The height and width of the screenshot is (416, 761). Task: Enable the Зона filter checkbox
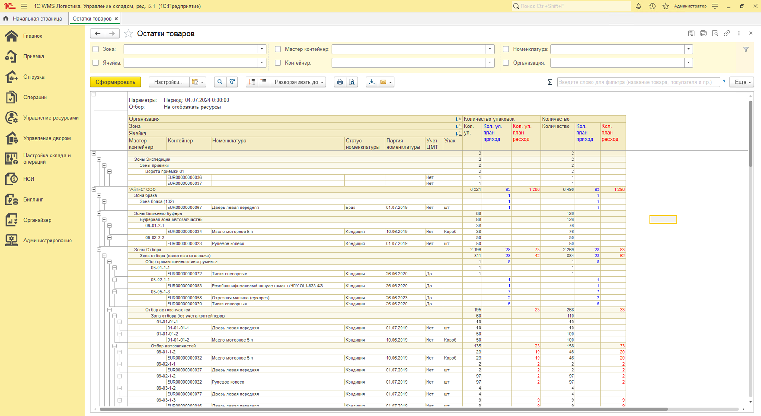pyautogui.click(x=96, y=49)
